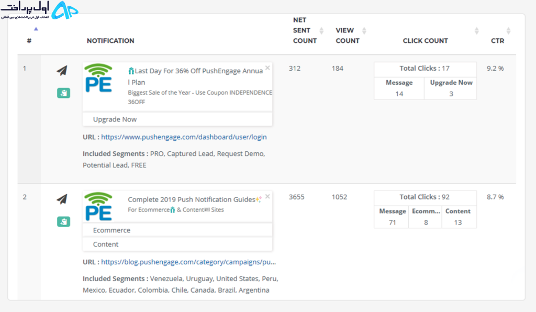
Task: Close the Complete 2019 Push Notification Guides preview
Action: (267, 196)
